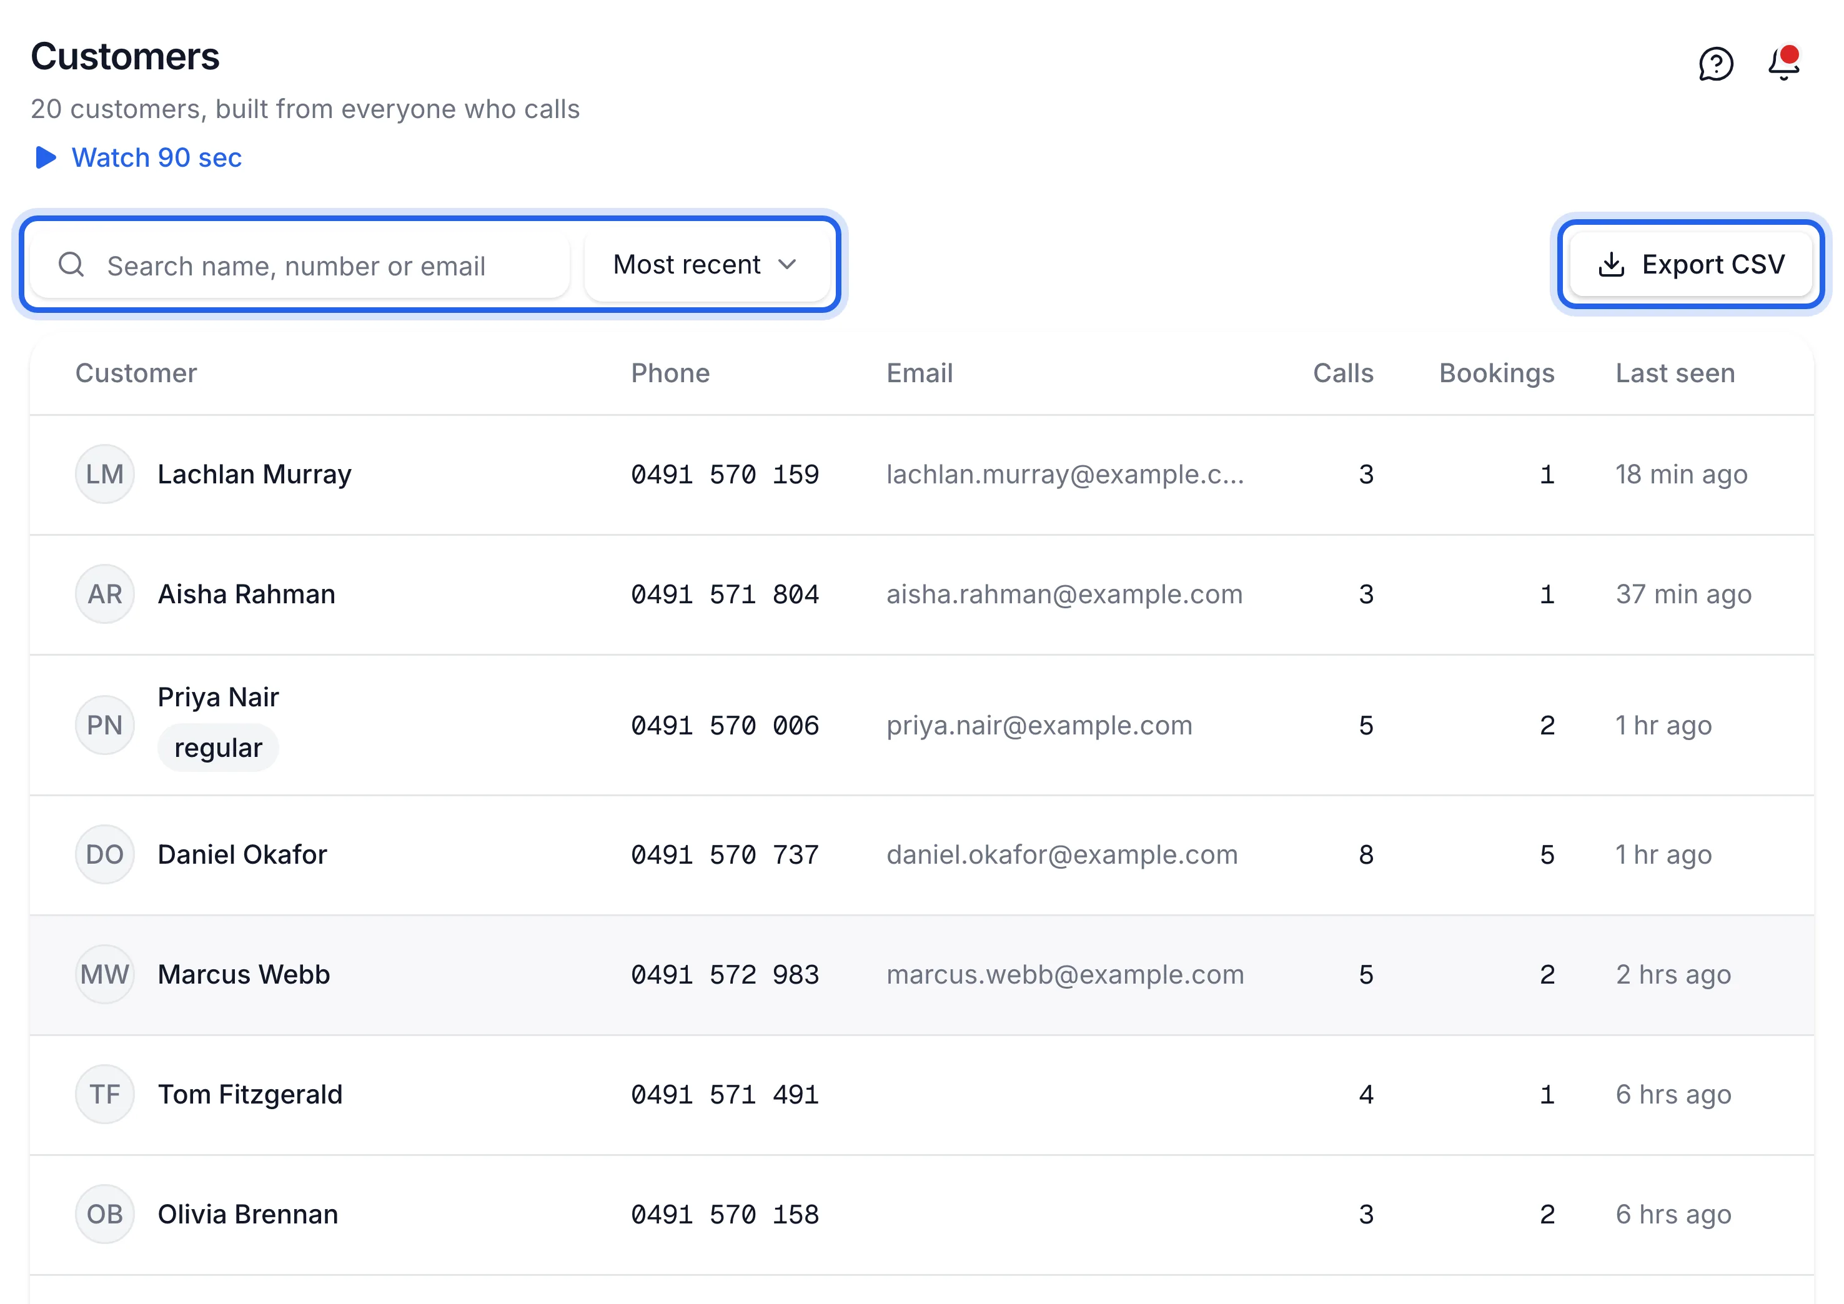Image resolution: width=1844 pixels, height=1304 pixels.
Task: Click the MW avatar for Marcus Webb
Action: pos(104,974)
